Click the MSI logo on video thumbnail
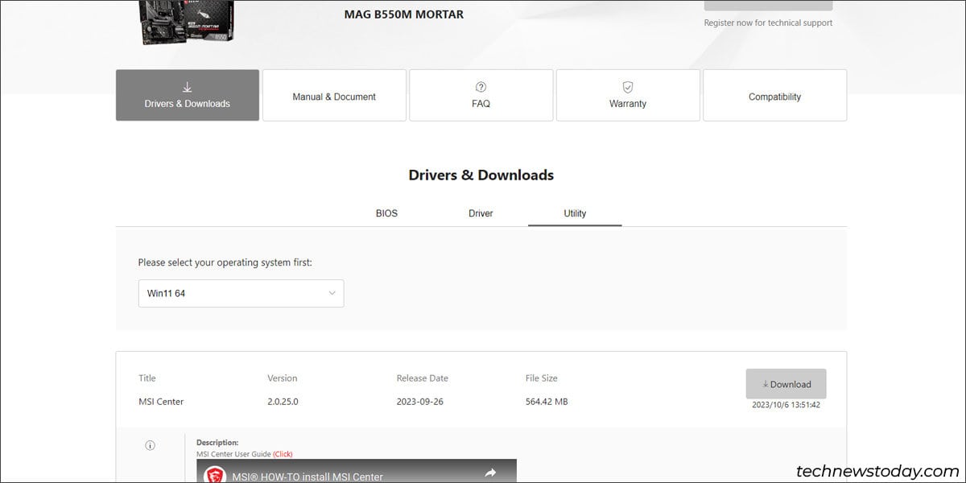This screenshot has width=966, height=483. [215, 475]
